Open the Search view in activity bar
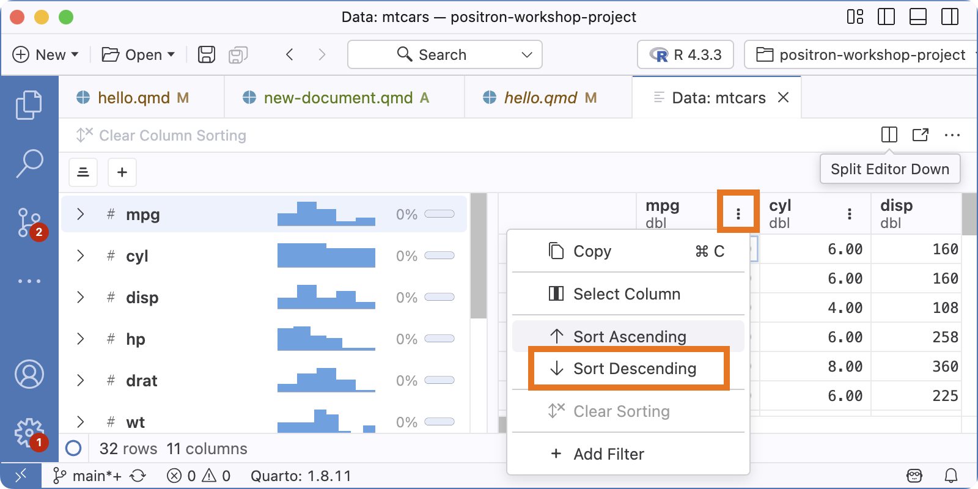The height and width of the screenshot is (489, 978). (29, 163)
